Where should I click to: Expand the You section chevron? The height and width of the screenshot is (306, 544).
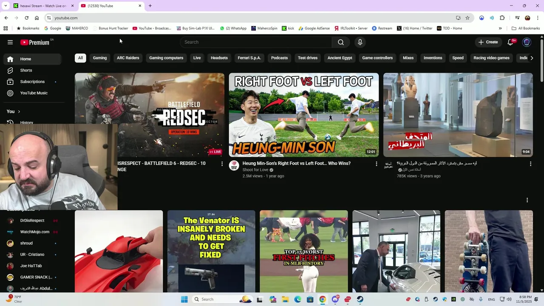point(19,111)
